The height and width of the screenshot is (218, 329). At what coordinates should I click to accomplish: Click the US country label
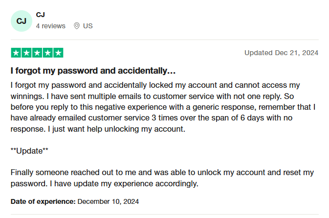coord(88,26)
